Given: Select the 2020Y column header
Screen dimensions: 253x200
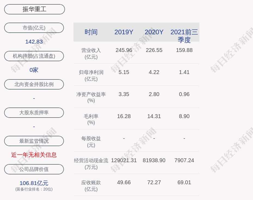Looking at the screenshot, I should [x=154, y=32].
